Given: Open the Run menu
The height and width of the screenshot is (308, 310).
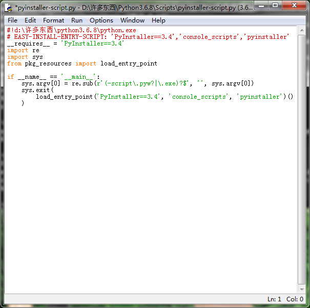Looking at the screenshot, I should (x=77, y=20).
